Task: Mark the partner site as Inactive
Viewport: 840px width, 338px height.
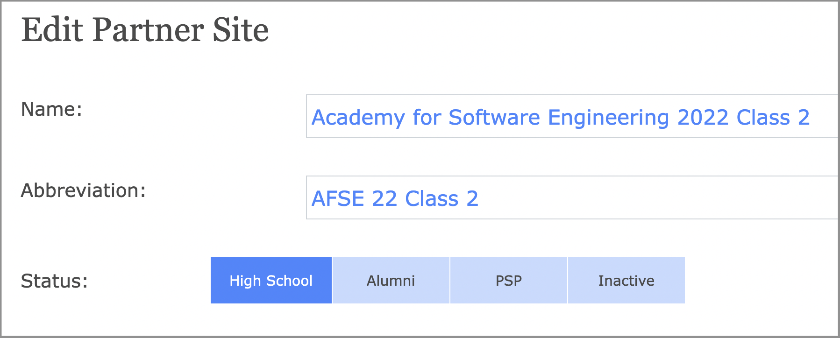Action: tap(626, 280)
